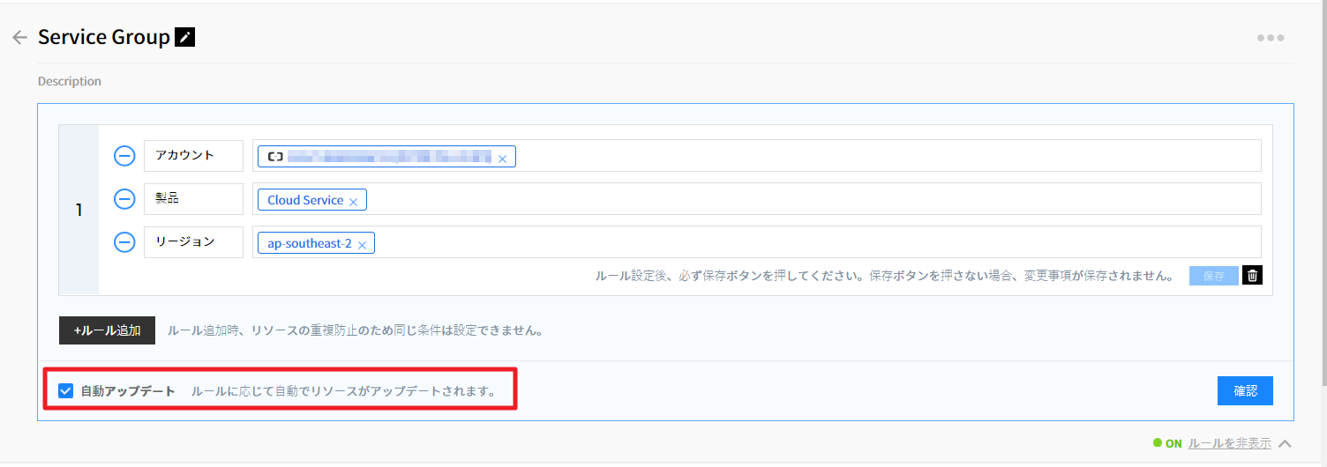Remove the ap-southeast-2 region tag
This screenshot has width=1327, height=467.
click(x=362, y=245)
